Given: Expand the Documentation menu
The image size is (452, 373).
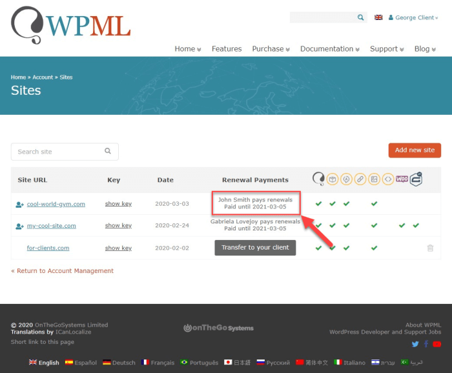Looking at the screenshot, I should [330, 48].
